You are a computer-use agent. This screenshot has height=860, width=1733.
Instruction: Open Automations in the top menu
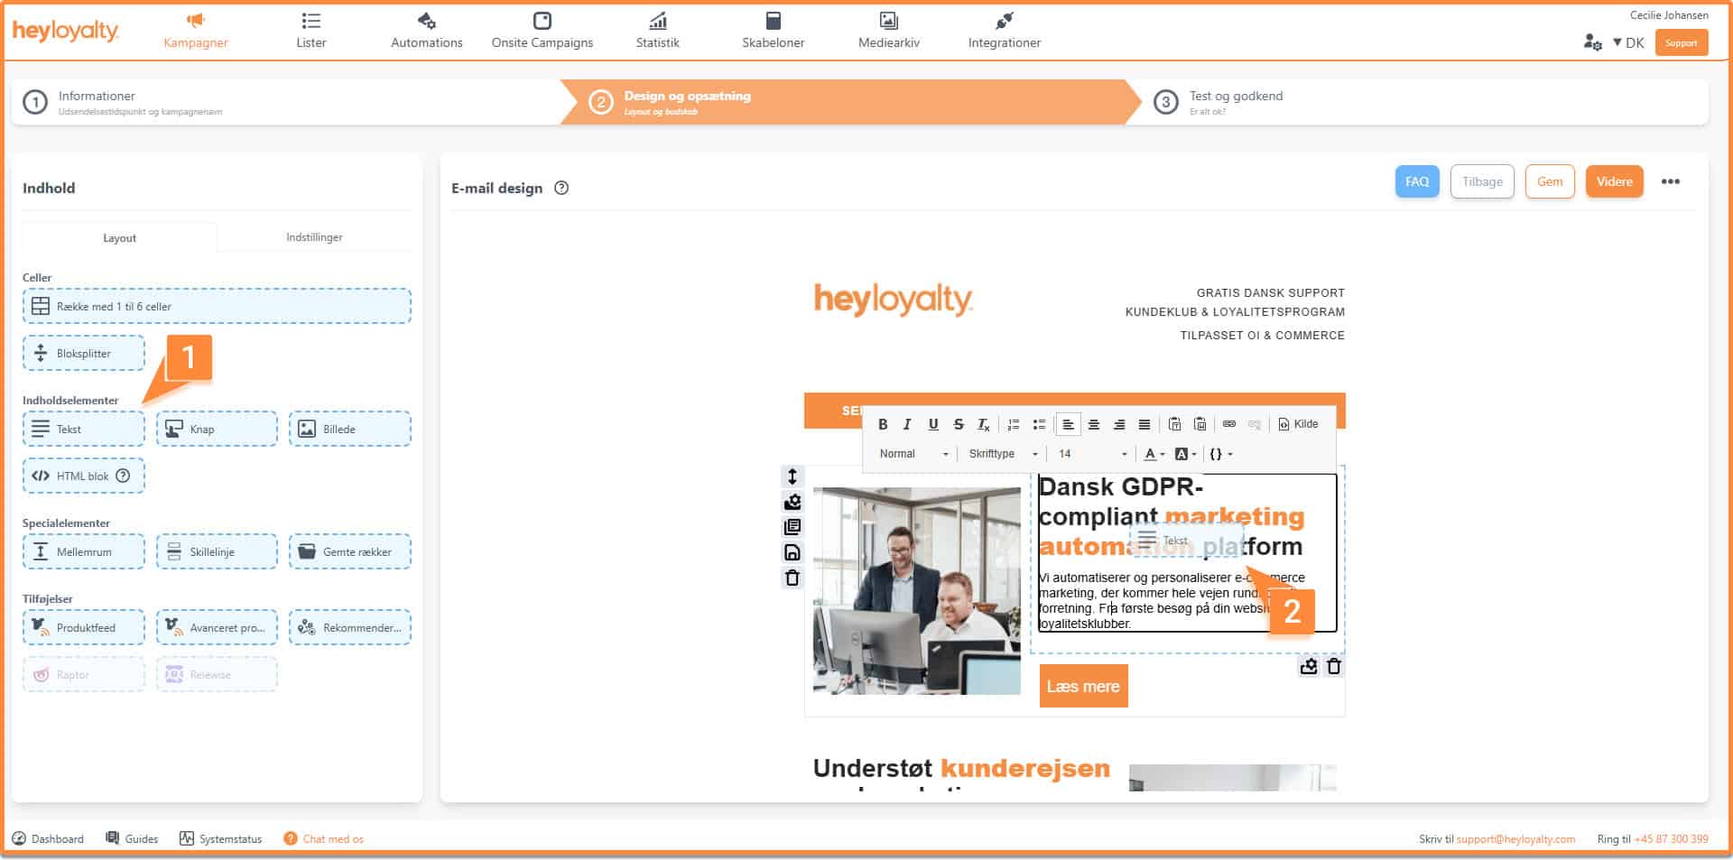click(426, 31)
